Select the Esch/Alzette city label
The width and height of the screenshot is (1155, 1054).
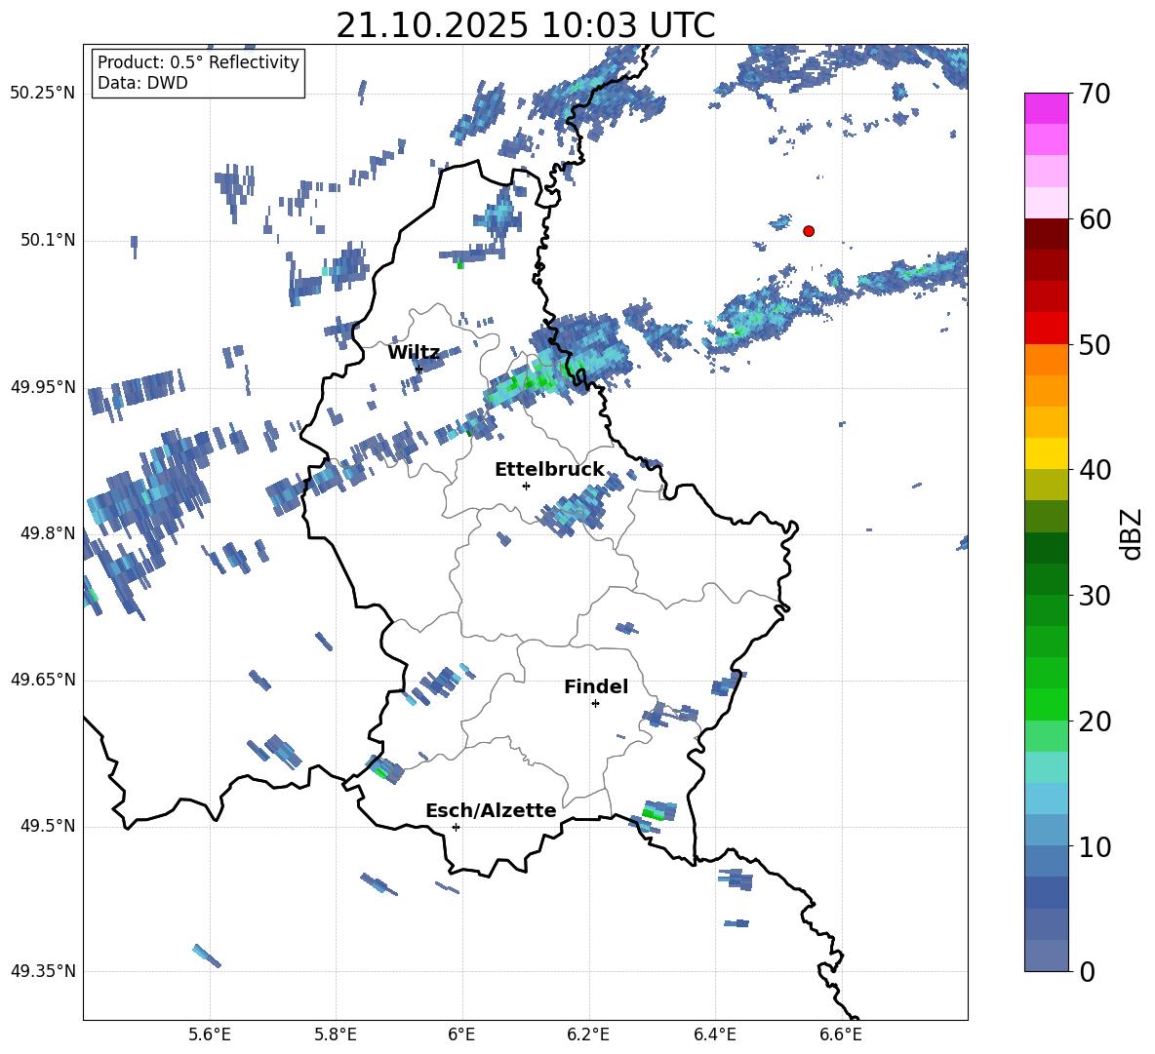click(x=491, y=810)
